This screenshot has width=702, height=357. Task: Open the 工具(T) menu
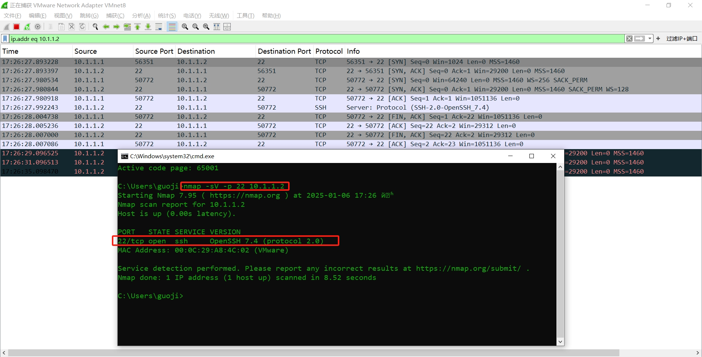click(x=245, y=16)
